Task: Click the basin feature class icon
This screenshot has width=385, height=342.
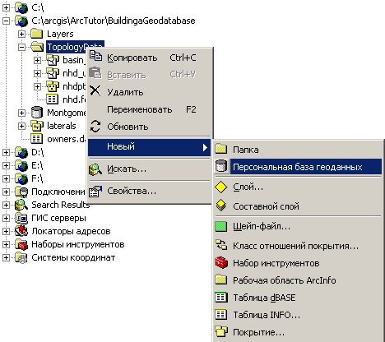Action: (53, 60)
